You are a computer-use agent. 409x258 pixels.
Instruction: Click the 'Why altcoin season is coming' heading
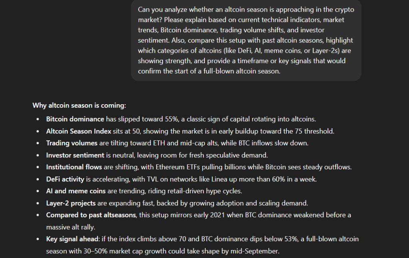(x=79, y=105)
